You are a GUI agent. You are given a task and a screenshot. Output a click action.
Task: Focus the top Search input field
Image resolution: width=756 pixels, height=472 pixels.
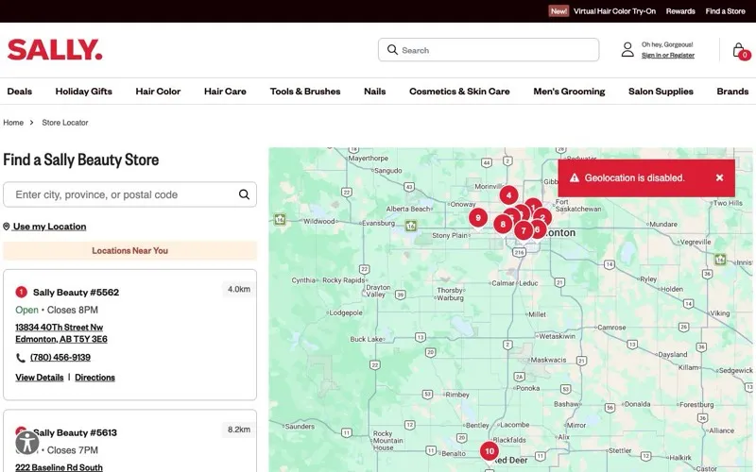pos(489,50)
